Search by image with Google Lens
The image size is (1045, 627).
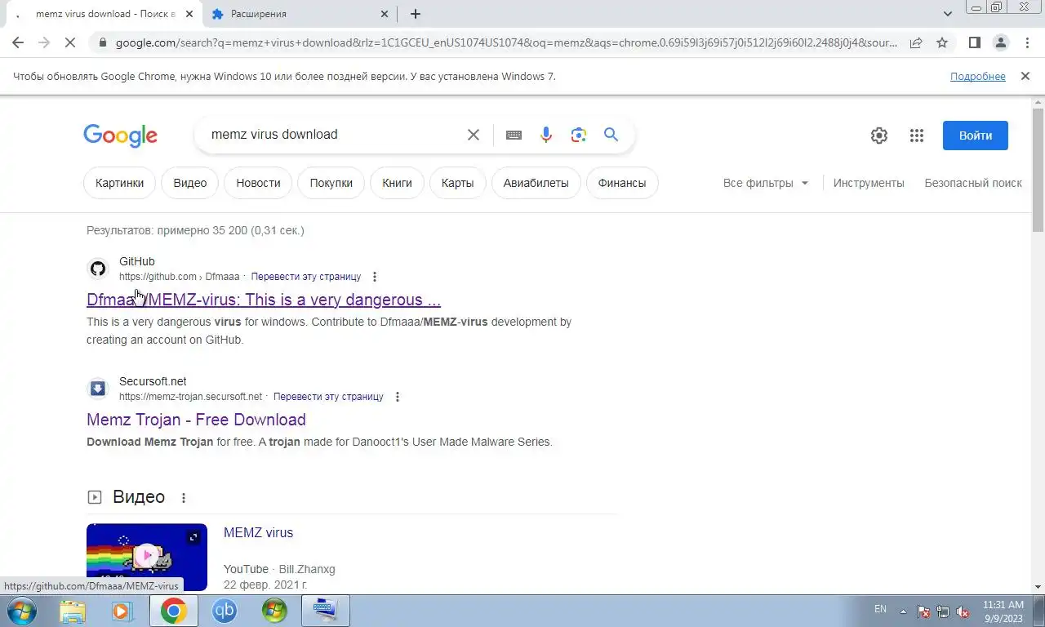tap(579, 135)
